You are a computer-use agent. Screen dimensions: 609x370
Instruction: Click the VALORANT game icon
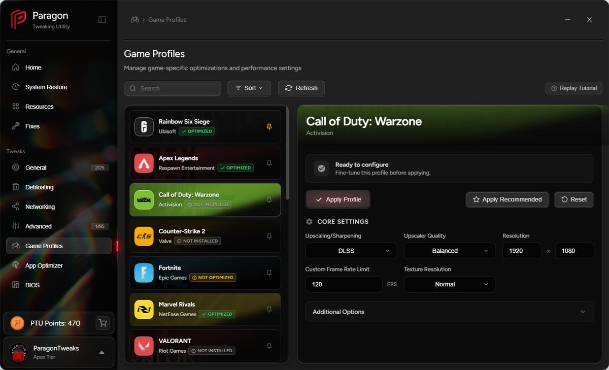click(x=144, y=346)
